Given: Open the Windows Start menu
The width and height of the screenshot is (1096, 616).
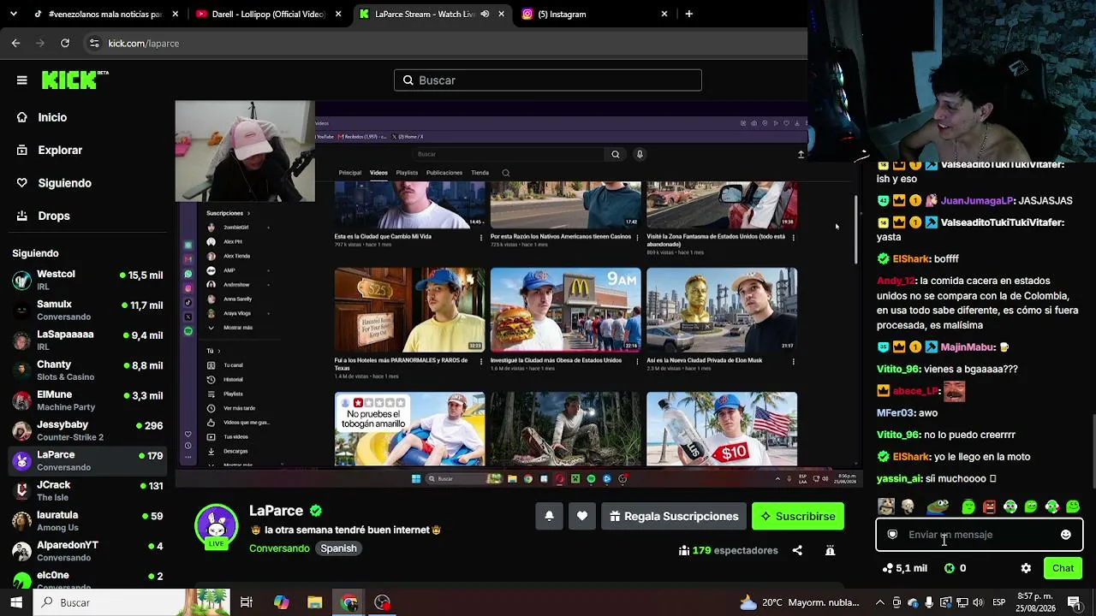Looking at the screenshot, I should [x=16, y=602].
